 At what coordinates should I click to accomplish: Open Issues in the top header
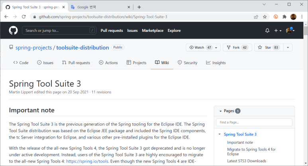pyautogui.click(x=132, y=30)
